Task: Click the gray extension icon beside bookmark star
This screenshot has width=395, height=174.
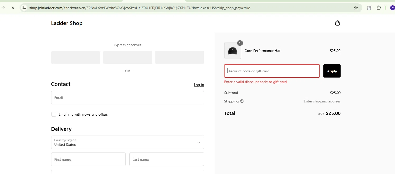Action: point(369,8)
